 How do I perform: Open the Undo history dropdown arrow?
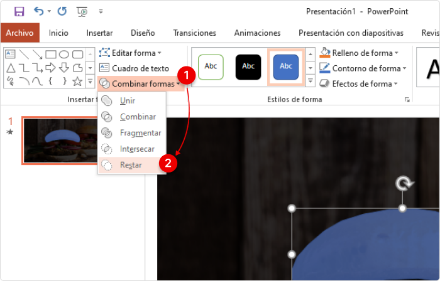click(x=50, y=11)
